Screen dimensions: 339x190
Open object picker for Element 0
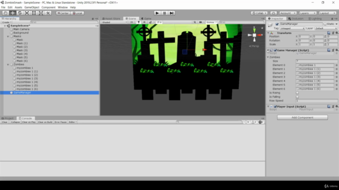click(x=337, y=65)
